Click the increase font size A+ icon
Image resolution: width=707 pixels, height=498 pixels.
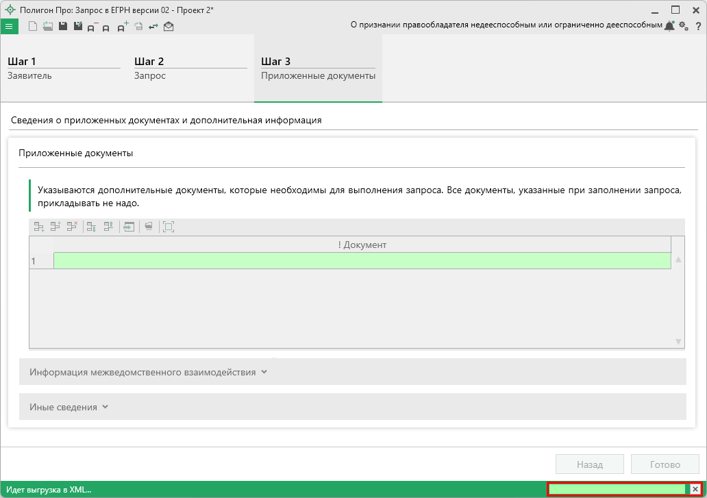pyautogui.click(x=123, y=26)
